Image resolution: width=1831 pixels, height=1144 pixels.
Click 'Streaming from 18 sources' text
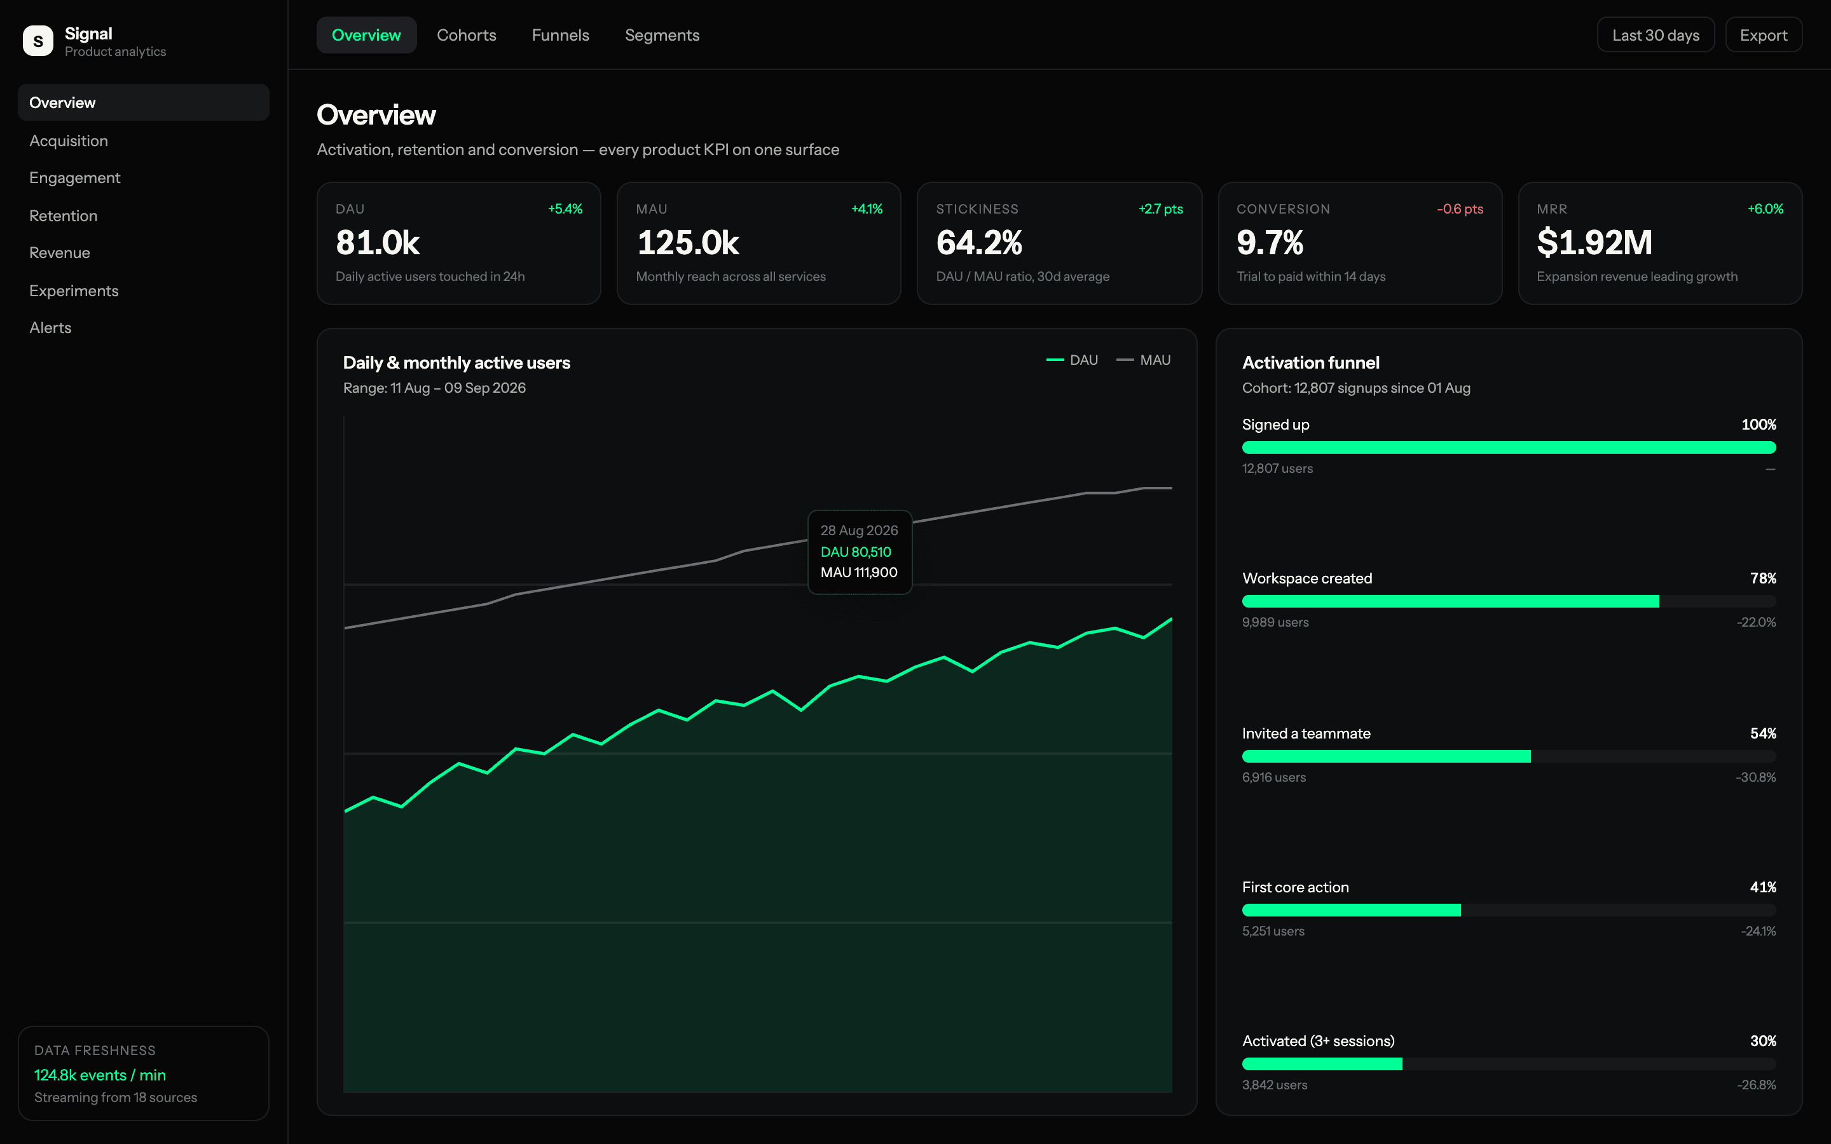[116, 1098]
